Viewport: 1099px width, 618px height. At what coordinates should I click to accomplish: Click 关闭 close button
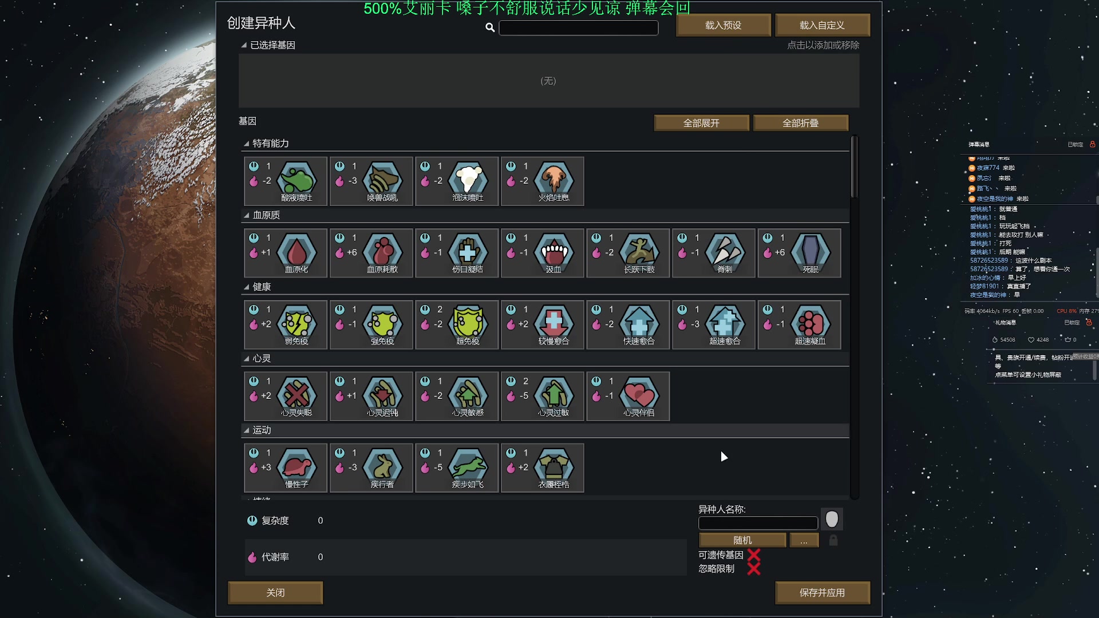(x=275, y=593)
